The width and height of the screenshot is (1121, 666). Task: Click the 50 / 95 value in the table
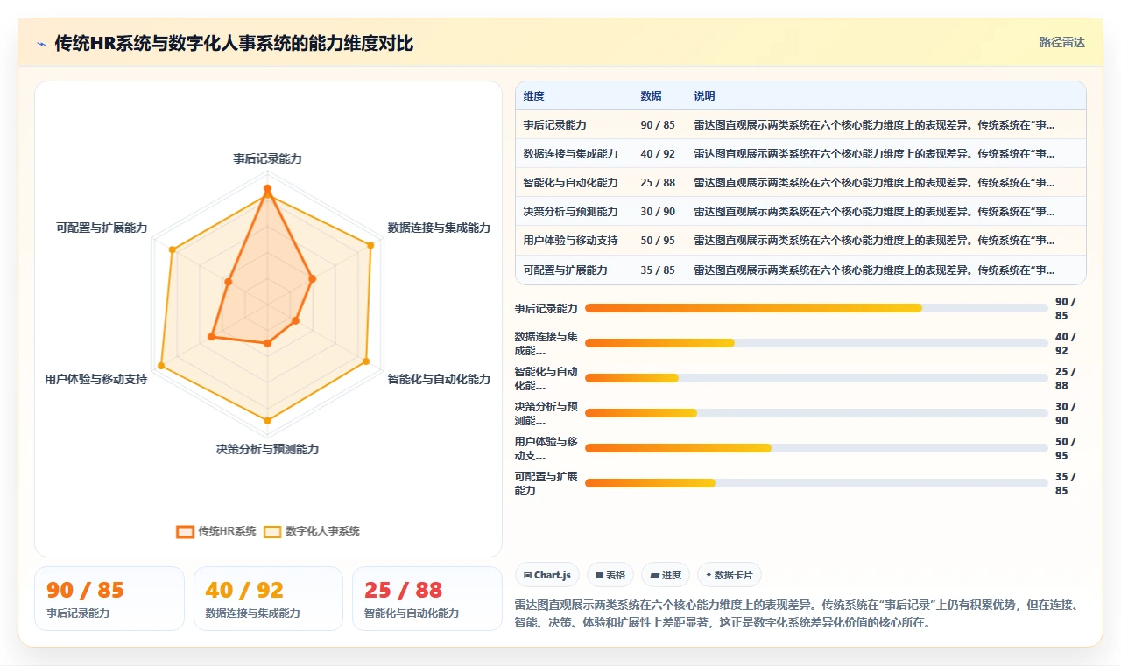(x=658, y=241)
